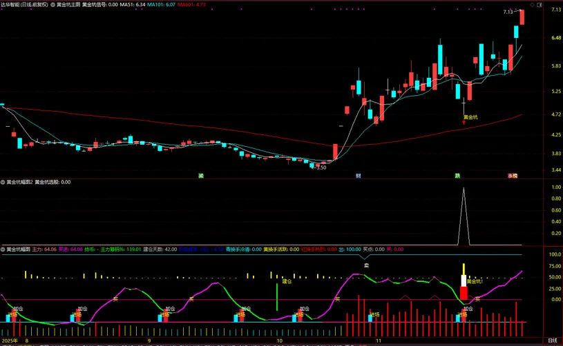Click the green 建仓 vertical signal bar
Screen dimensions: 563x346
point(277,297)
